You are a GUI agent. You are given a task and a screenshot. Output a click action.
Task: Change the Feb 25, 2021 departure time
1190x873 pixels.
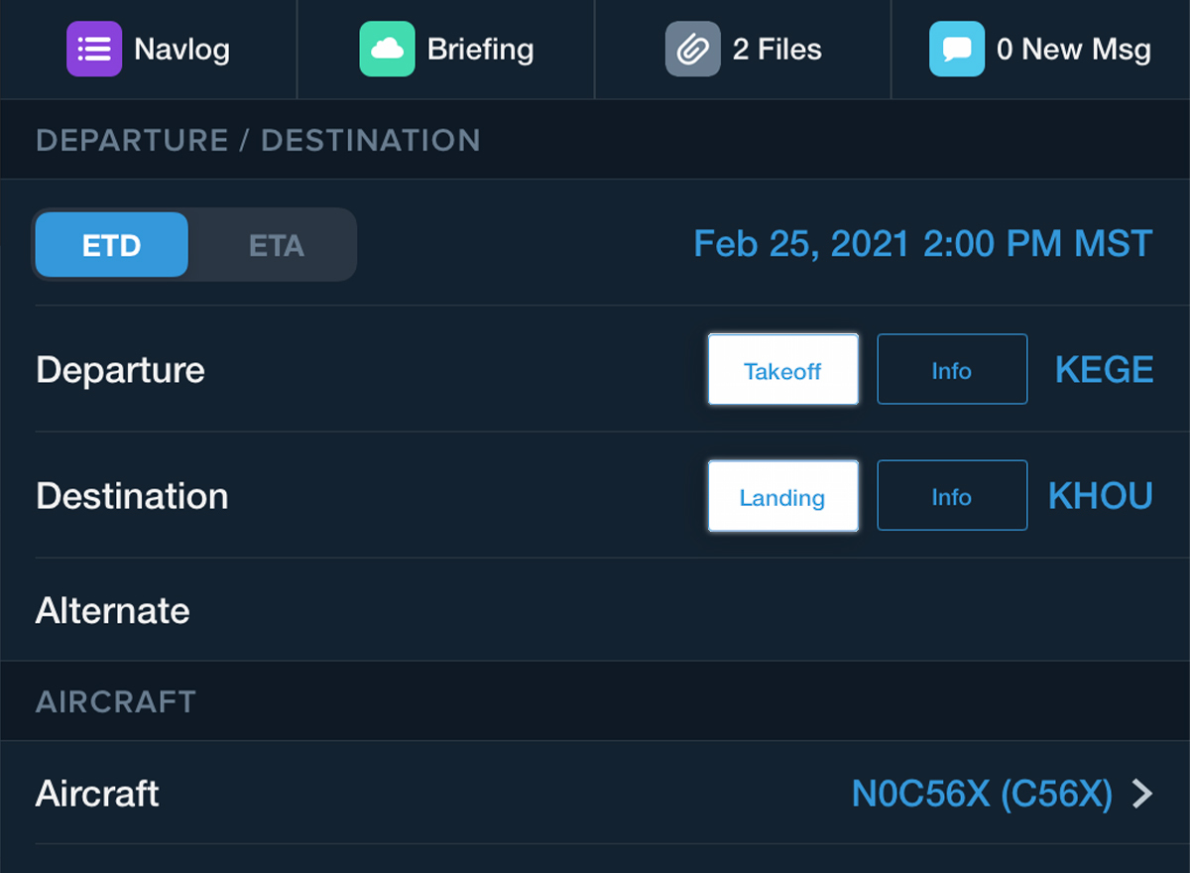(x=922, y=244)
